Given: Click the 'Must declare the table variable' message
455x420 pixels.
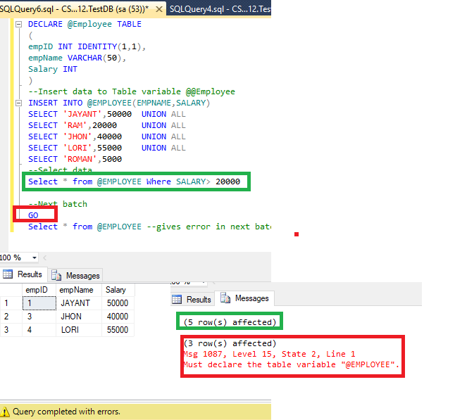Looking at the screenshot, I should (x=292, y=364).
